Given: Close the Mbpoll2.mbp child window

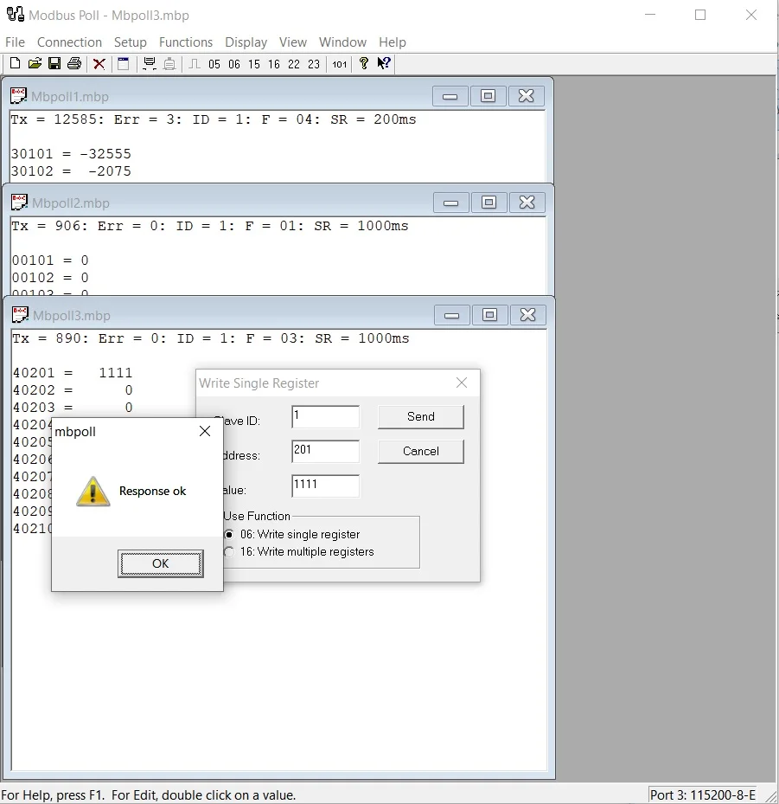Looking at the screenshot, I should pos(527,203).
